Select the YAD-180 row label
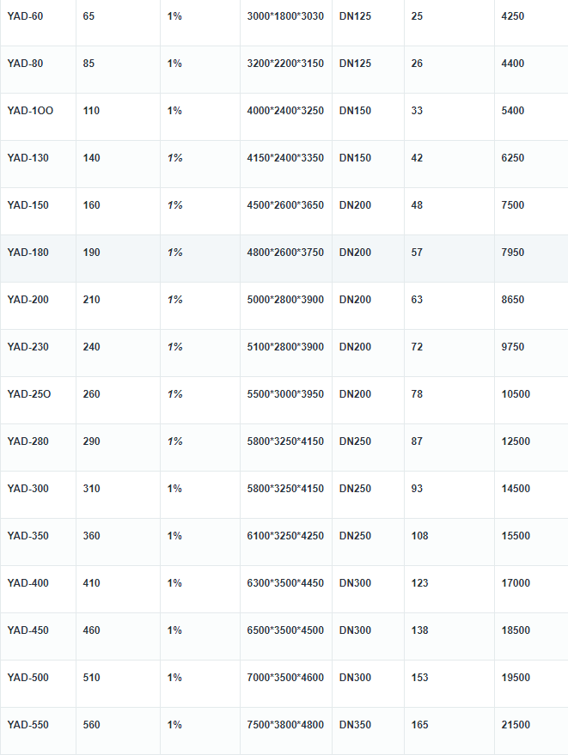Viewport: 568px width, 755px height. [28, 253]
